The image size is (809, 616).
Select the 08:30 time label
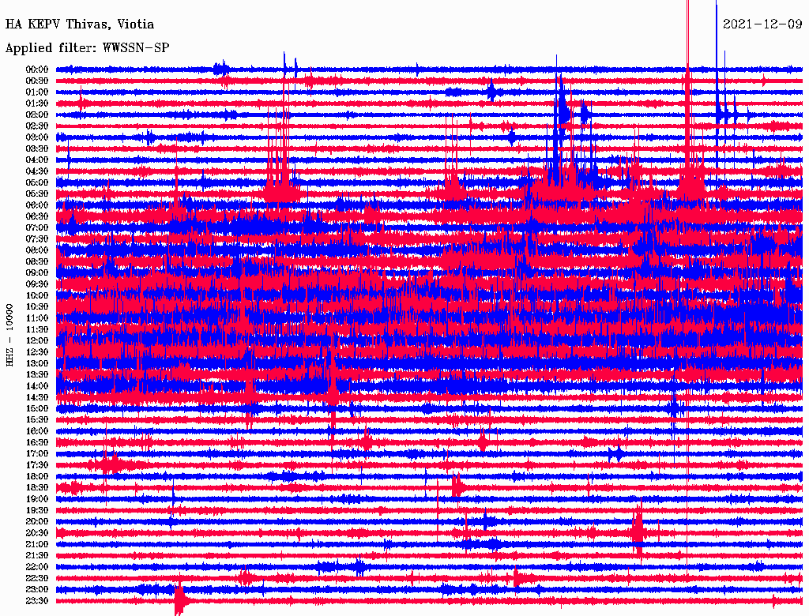click(x=37, y=261)
